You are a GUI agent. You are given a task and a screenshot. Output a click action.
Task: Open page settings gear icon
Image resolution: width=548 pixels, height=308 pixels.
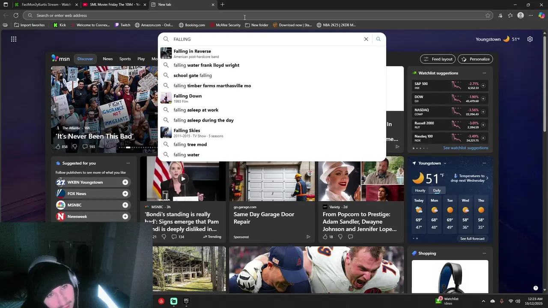tap(530, 39)
